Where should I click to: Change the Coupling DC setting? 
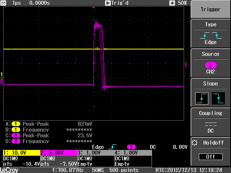(210, 122)
